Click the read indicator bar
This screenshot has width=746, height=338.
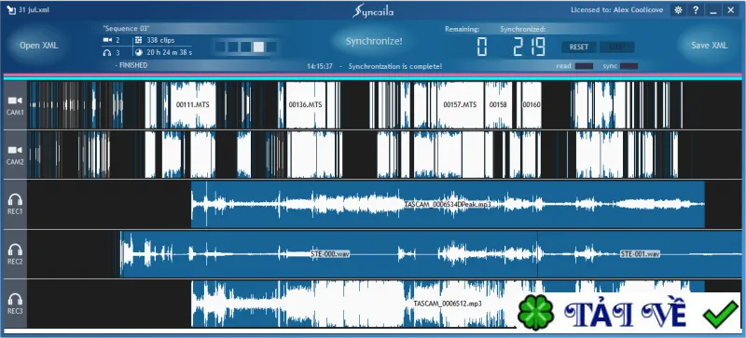pyautogui.click(x=584, y=66)
